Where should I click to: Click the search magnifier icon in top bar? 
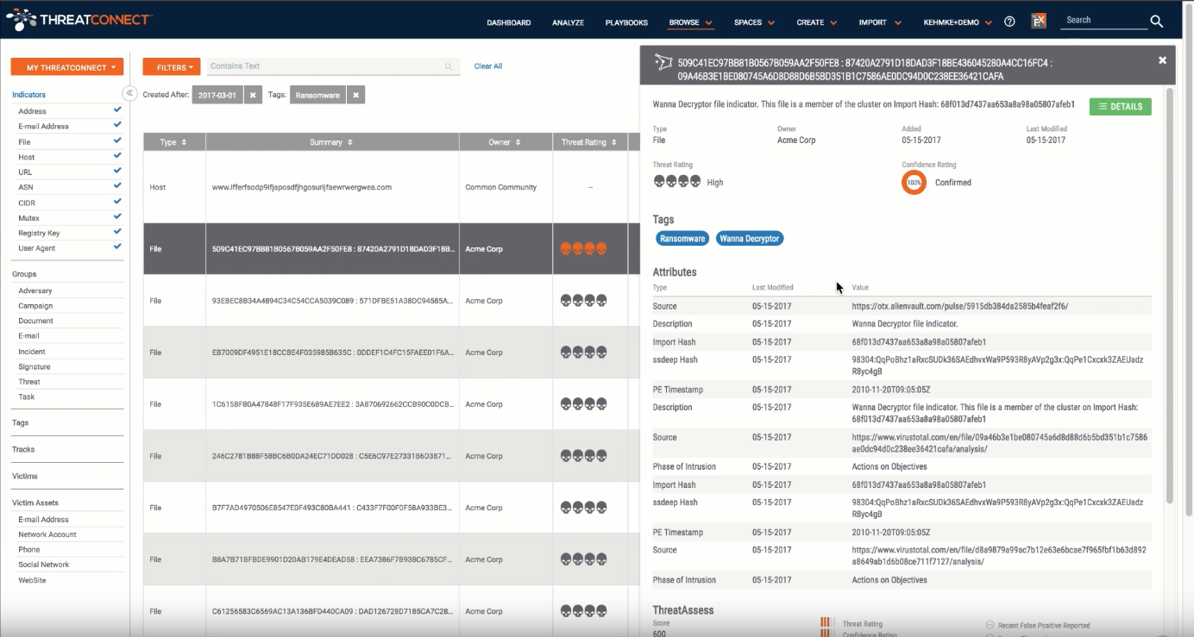[x=1157, y=22]
